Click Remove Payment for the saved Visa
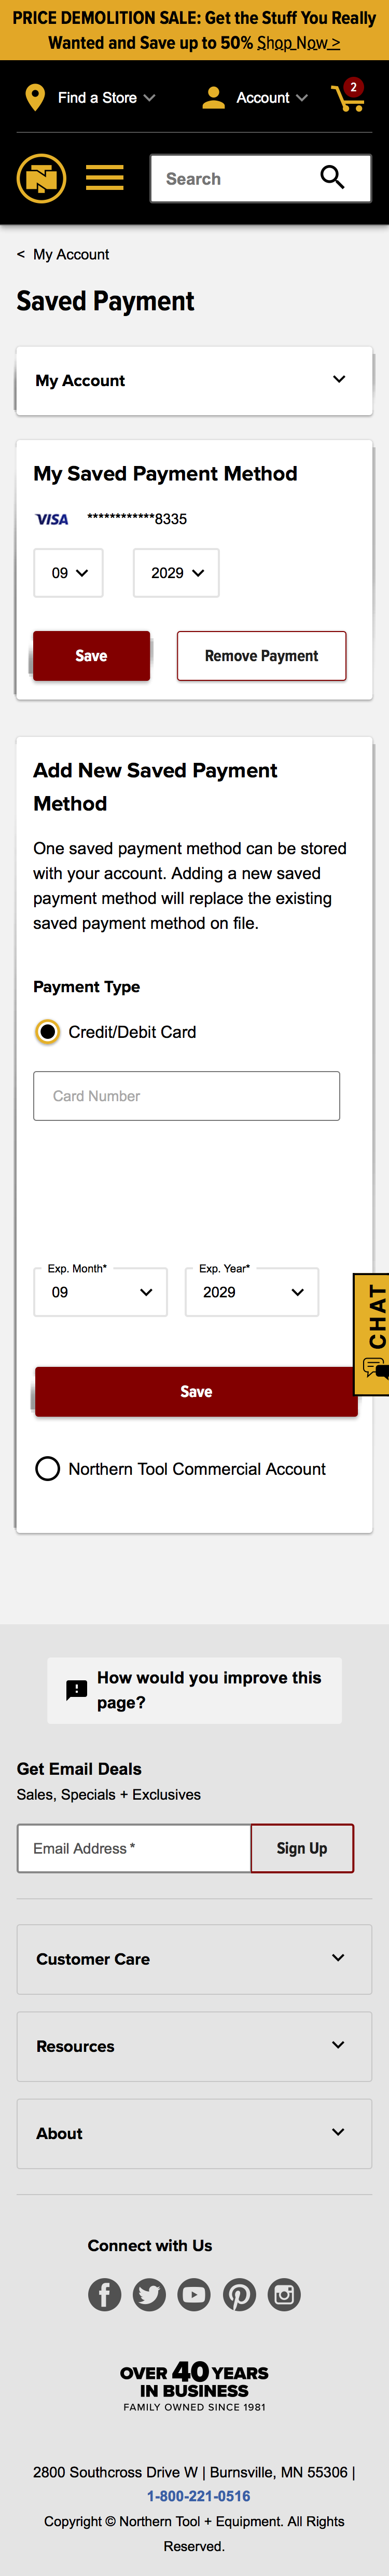 (261, 655)
